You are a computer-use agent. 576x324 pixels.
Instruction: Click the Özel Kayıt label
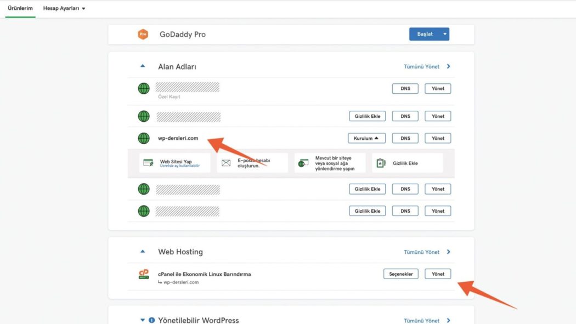tap(169, 97)
